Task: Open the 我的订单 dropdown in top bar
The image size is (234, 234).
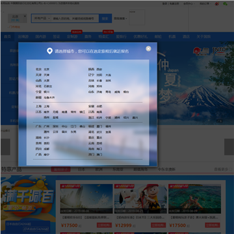Action: [205, 4]
